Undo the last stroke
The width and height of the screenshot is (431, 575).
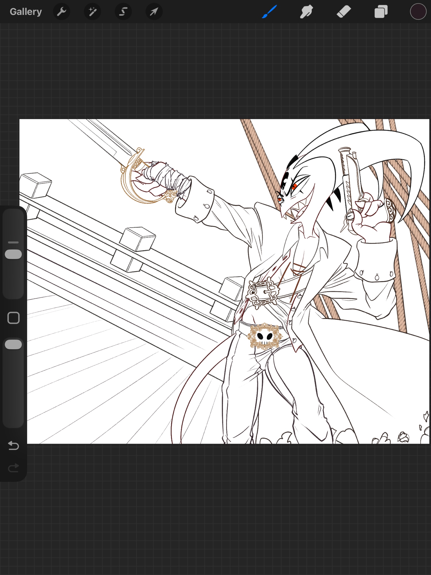pyautogui.click(x=14, y=446)
